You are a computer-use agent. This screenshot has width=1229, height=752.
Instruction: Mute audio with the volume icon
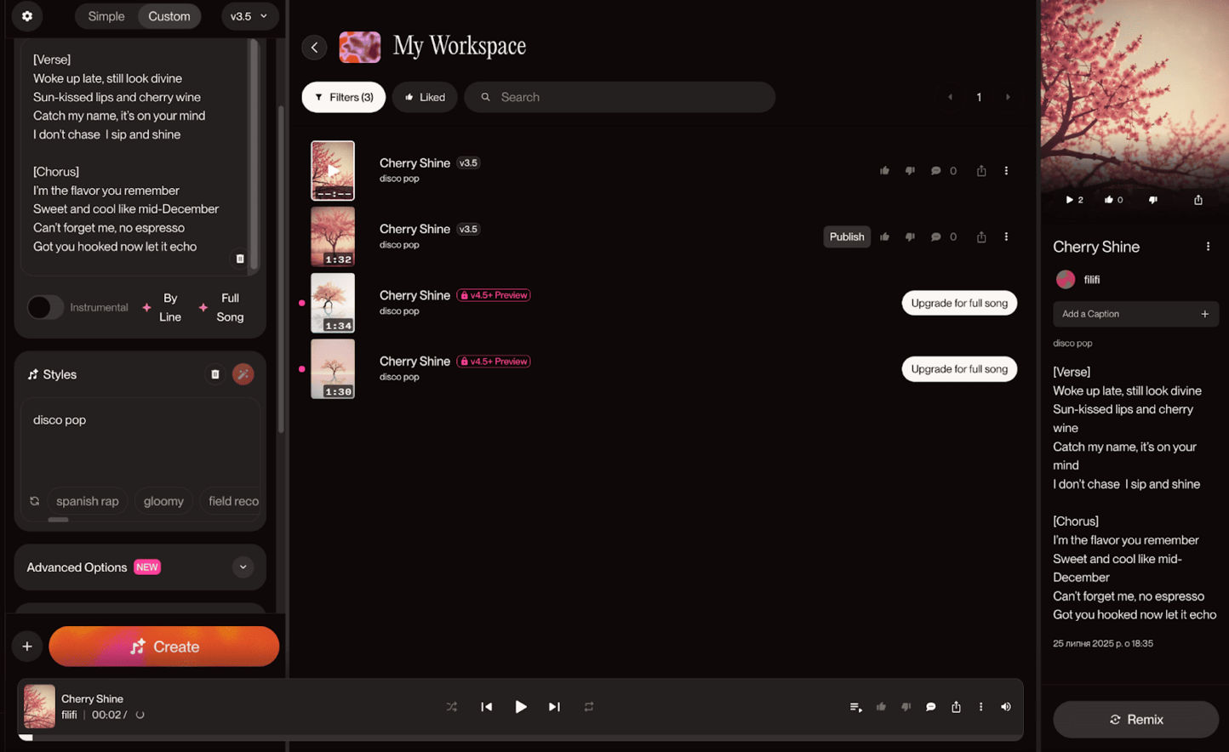tap(1006, 707)
